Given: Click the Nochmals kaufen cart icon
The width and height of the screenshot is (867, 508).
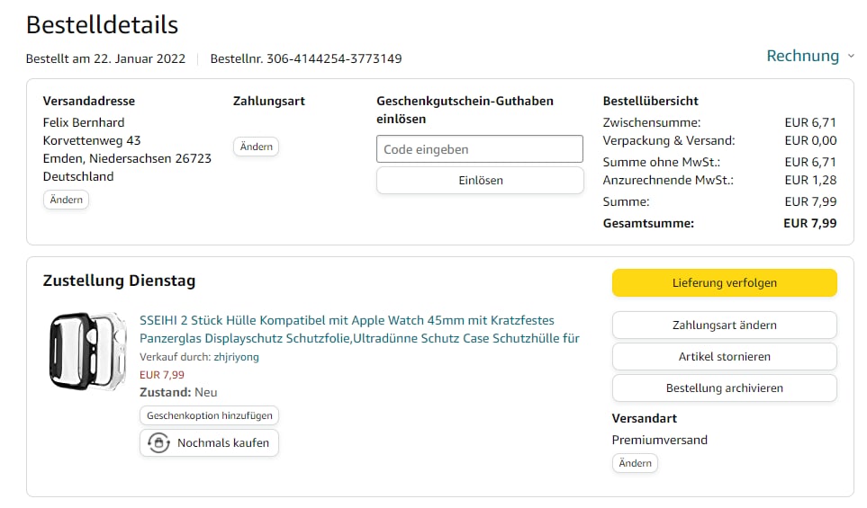Looking at the screenshot, I should tap(159, 443).
